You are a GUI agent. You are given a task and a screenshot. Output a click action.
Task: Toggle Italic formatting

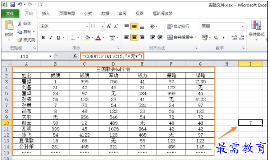(x=51, y=38)
